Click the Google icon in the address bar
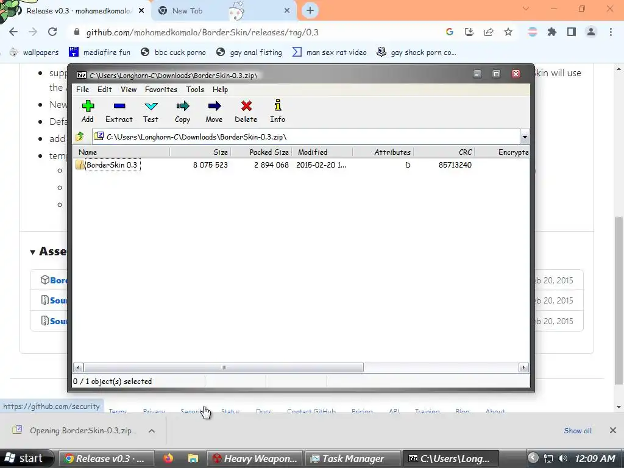 pos(450,32)
